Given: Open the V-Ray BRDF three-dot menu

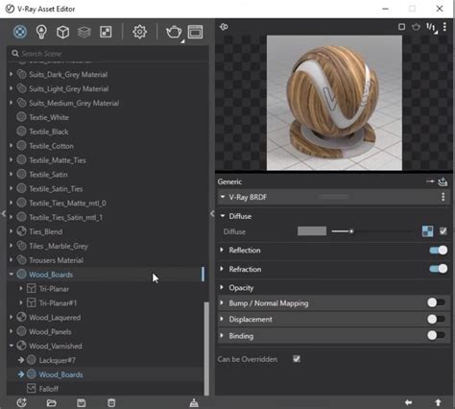Looking at the screenshot, I should [x=443, y=197].
